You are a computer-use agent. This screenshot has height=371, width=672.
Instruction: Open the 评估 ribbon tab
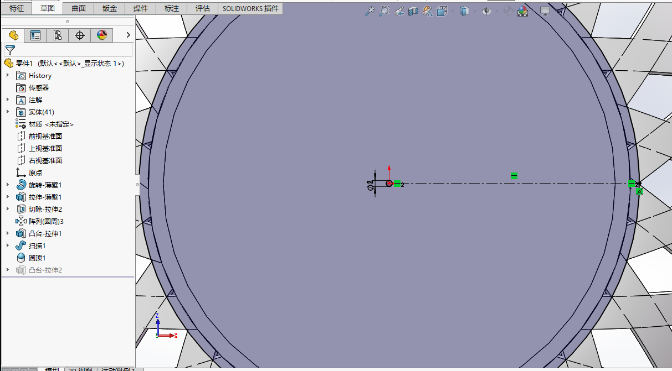[x=203, y=8]
